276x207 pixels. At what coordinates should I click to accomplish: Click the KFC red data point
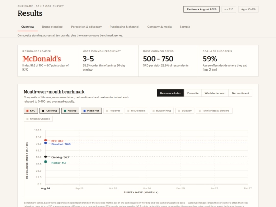[x=45, y=140]
